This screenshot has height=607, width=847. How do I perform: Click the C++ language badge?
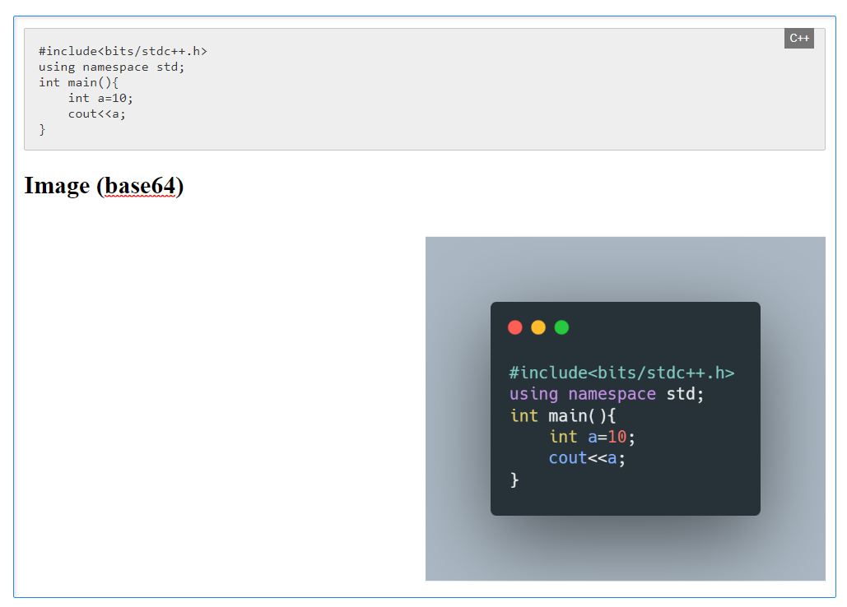point(799,39)
